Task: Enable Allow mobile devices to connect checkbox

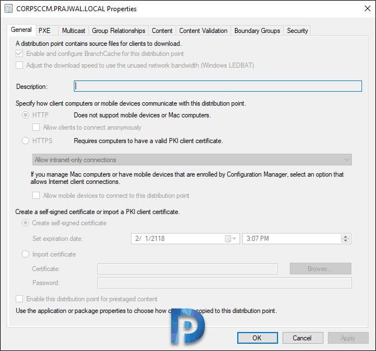Action: [x=36, y=196]
